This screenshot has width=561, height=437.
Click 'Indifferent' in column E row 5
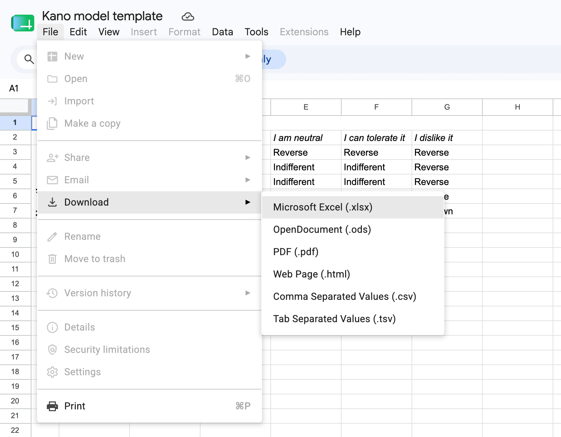click(306, 182)
